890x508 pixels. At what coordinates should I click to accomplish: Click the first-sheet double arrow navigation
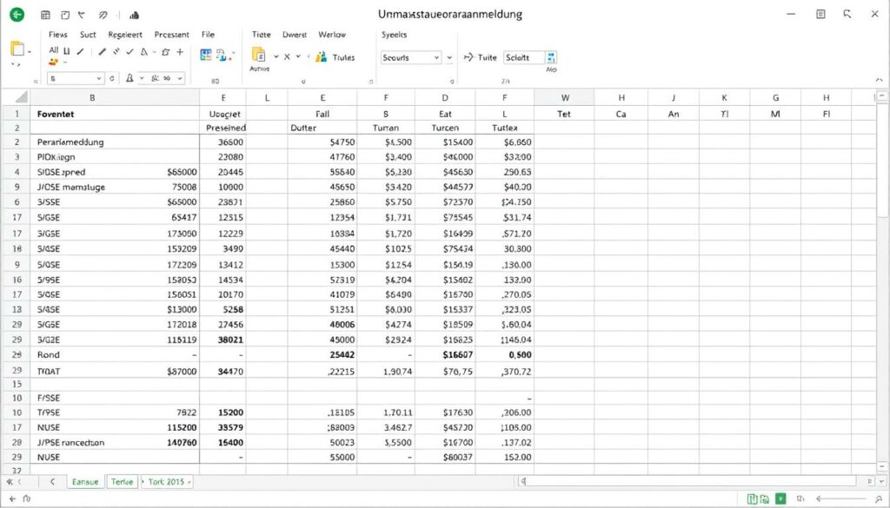[x=10, y=482]
